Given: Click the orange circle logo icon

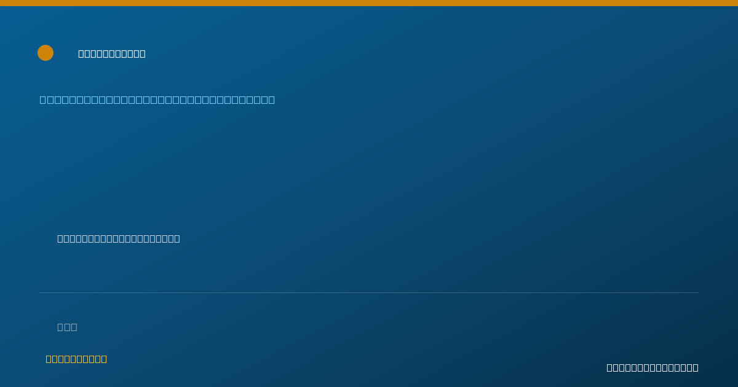Looking at the screenshot, I should (x=46, y=53).
